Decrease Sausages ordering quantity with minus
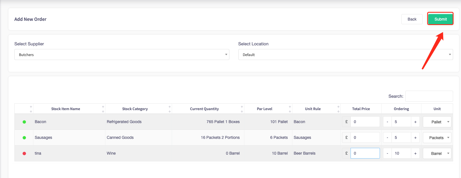Image resolution: width=461 pixels, height=178 pixels. (x=387, y=138)
